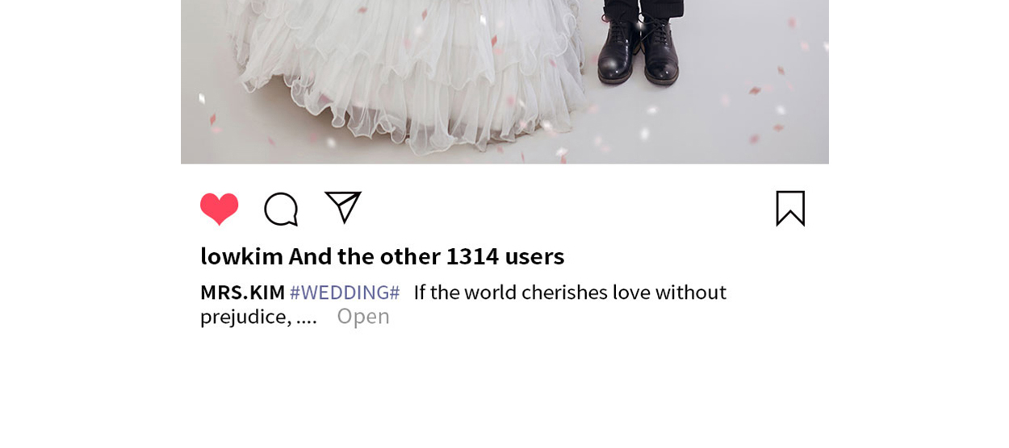View the other 1314 users who liked
Image resolution: width=1009 pixels, height=448 pixels.
click(x=426, y=256)
